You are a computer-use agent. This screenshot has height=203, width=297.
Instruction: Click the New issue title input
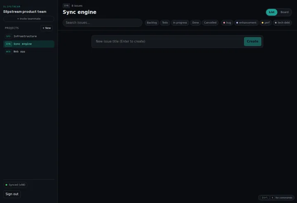point(168,41)
